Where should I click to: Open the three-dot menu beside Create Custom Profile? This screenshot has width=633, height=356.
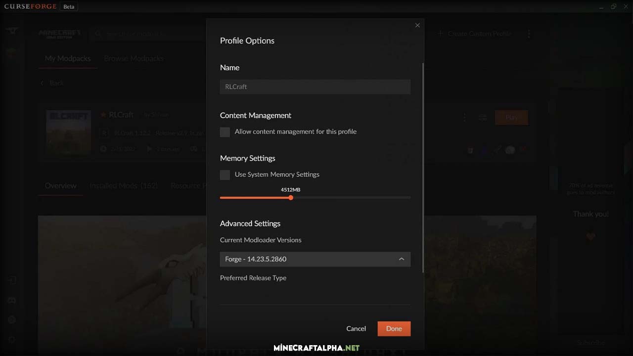[x=529, y=34]
